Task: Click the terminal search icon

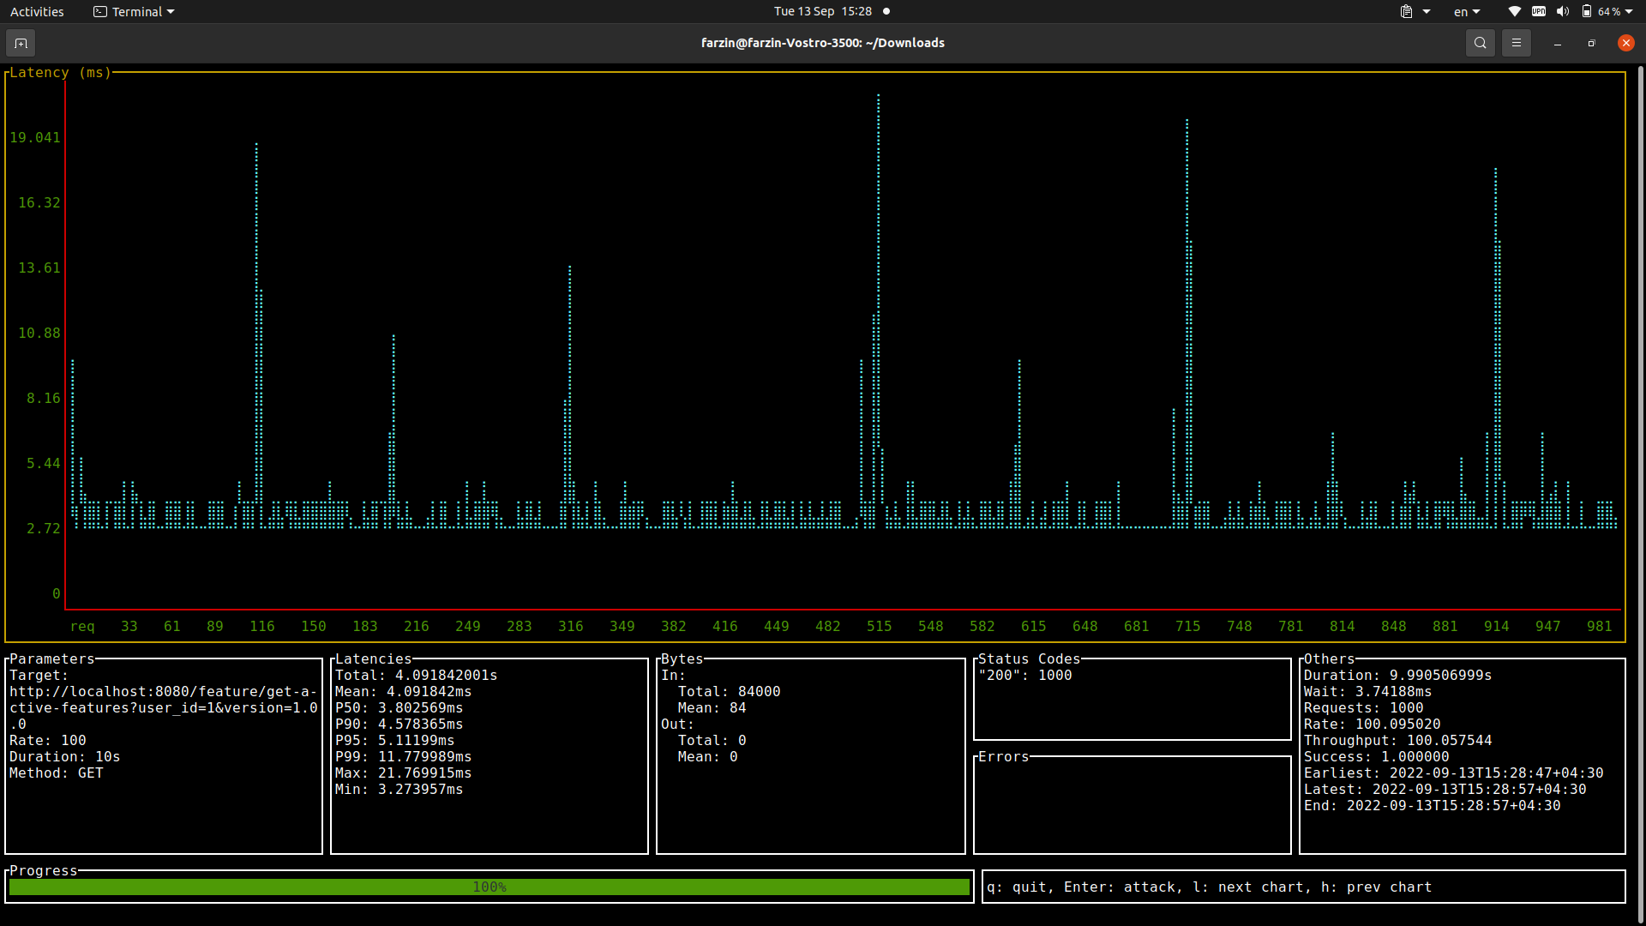Action: 1480,43
